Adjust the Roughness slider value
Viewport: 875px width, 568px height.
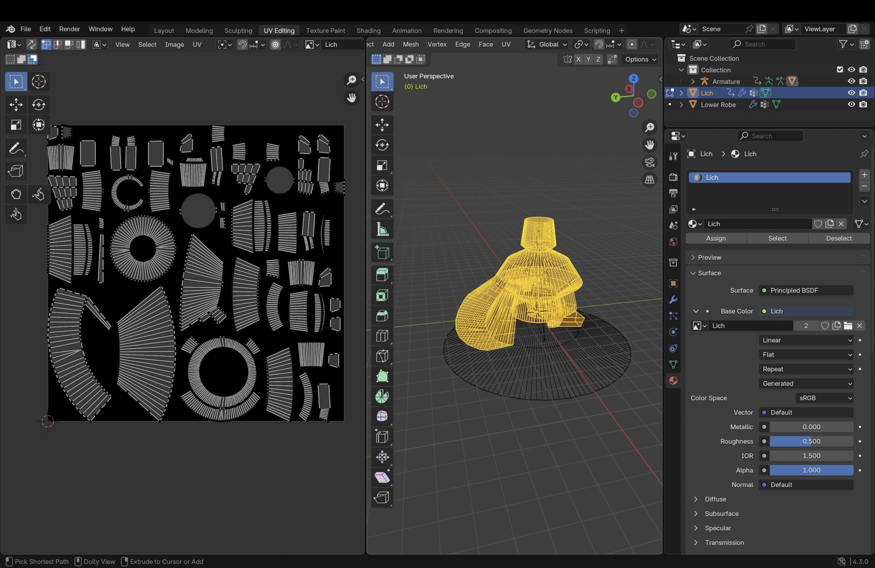(x=811, y=441)
